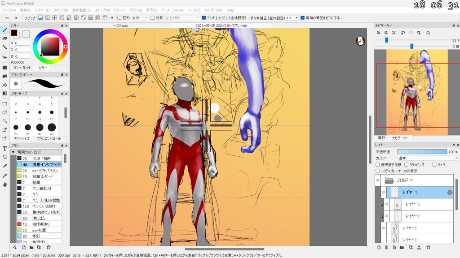Disable the アンチエイリアス checkbox
The height and width of the screenshot is (258, 460).
coord(204,18)
